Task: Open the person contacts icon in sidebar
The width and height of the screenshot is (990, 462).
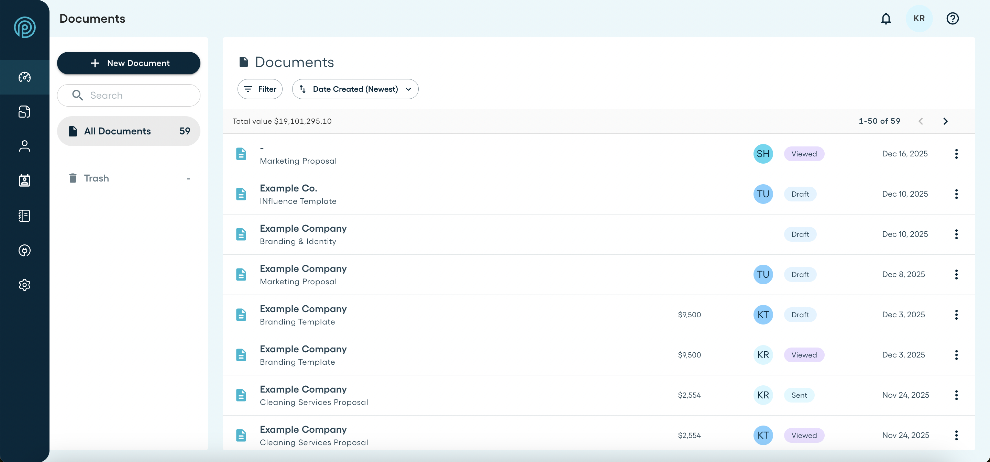Action: (25, 146)
